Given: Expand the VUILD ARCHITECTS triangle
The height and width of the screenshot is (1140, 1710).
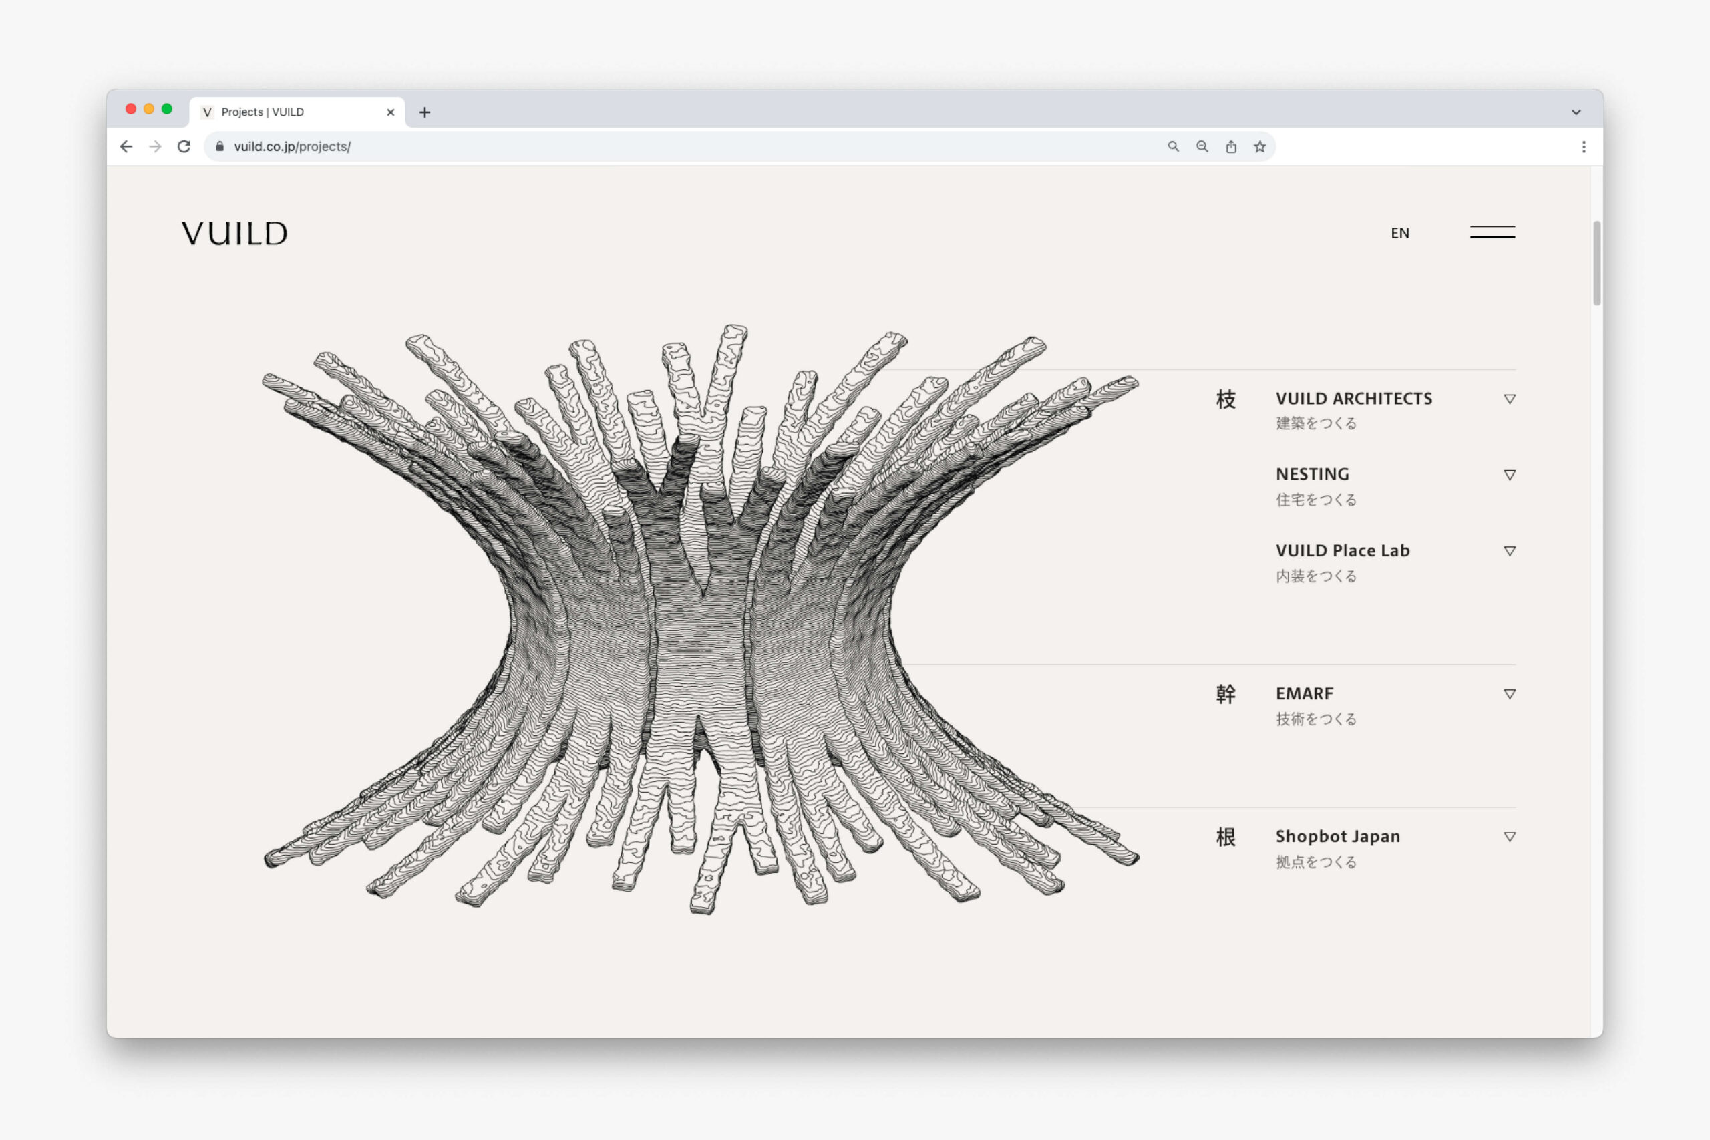Looking at the screenshot, I should [1510, 399].
